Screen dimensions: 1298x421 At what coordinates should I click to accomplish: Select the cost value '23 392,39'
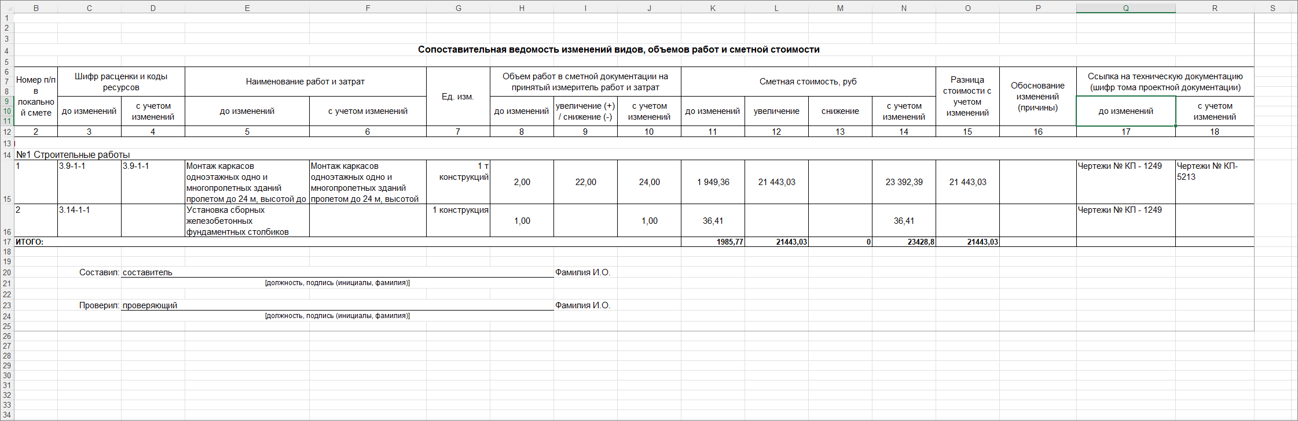click(x=904, y=182)
